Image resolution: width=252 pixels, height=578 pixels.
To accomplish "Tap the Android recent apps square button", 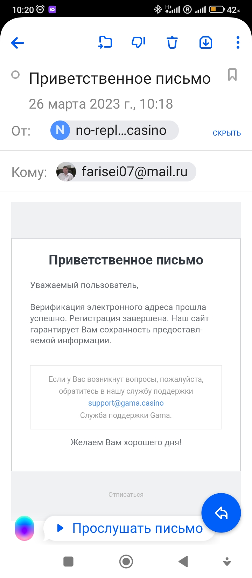I will 68,562.
